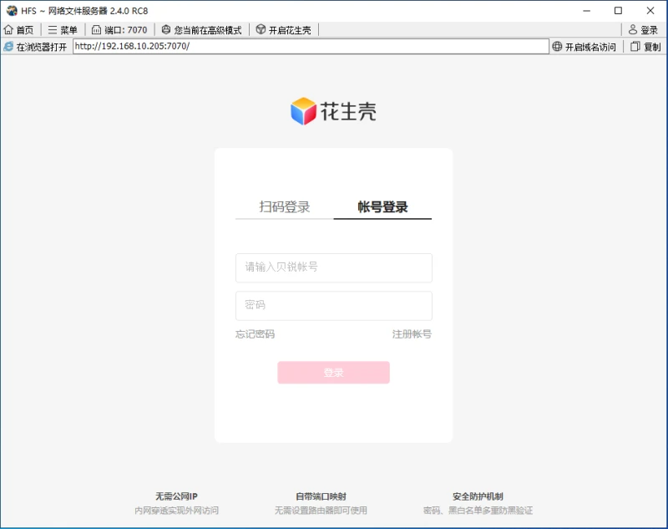
Task: Open the 菜单 hamburger menu icon
Action: pos(53,30)
